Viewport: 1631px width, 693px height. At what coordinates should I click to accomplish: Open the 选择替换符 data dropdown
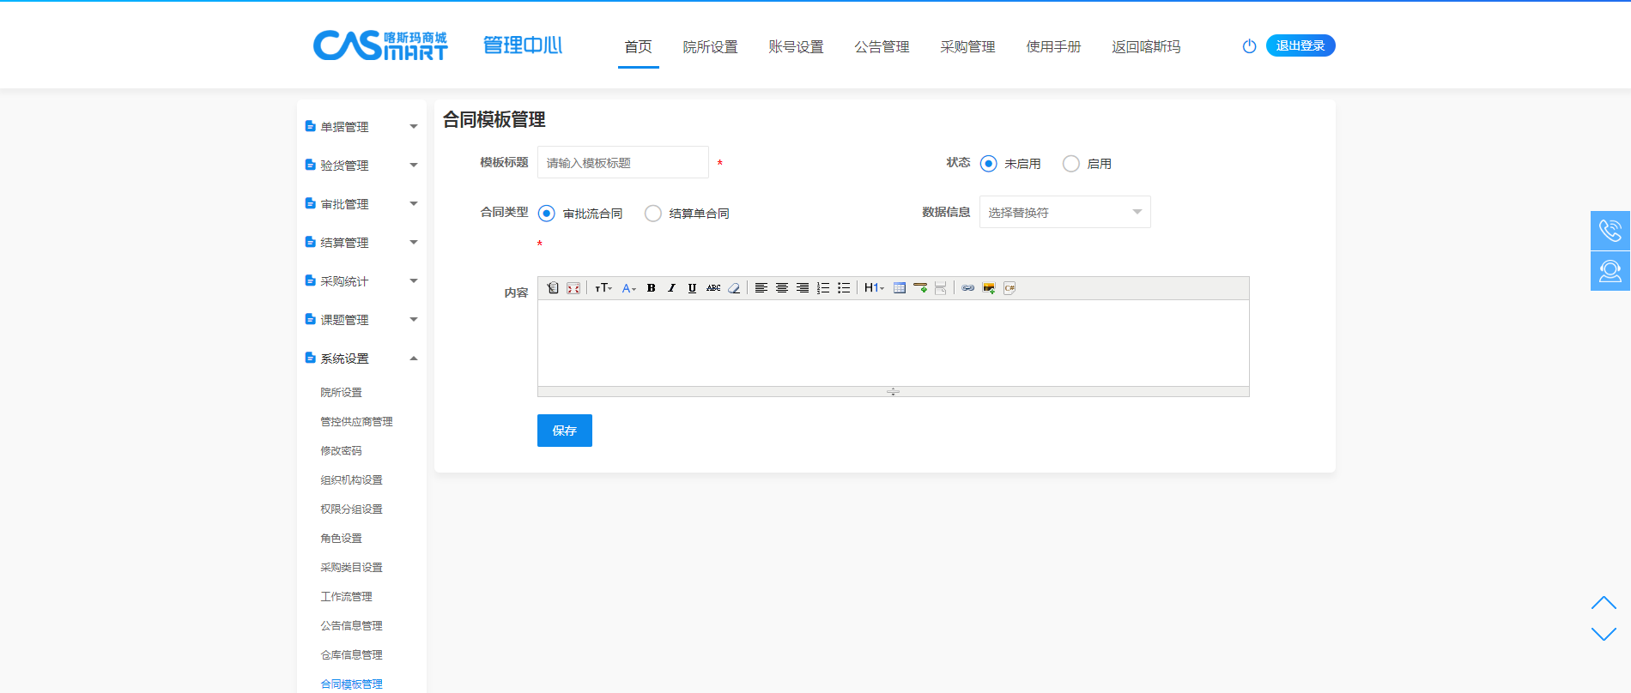(1064, 213)
